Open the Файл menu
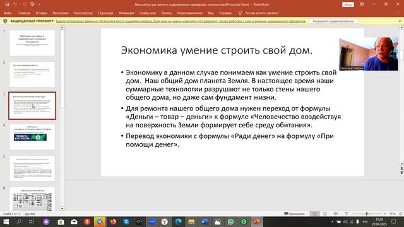Viewport: 404px width, 227px height. [8, 13]
